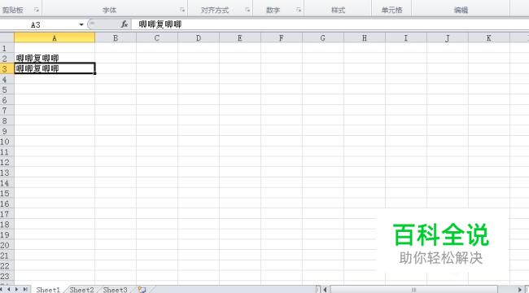Viewport: 529px width, 293px height.
Task: Open the 剪贴板 dialog launcher
Action: 37,10
